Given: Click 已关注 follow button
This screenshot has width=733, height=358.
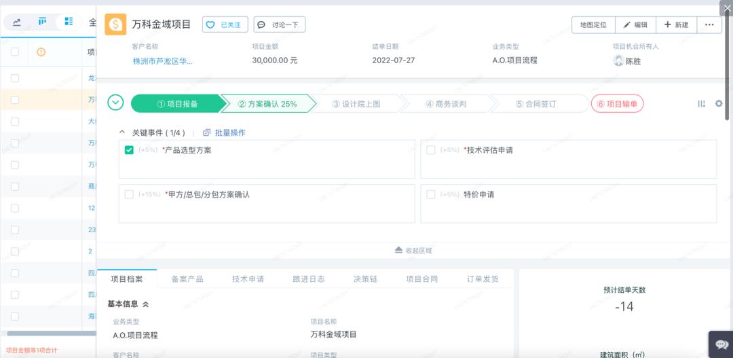Looking at the screenshot, I should pyautogui.click(x=225, y=25).
